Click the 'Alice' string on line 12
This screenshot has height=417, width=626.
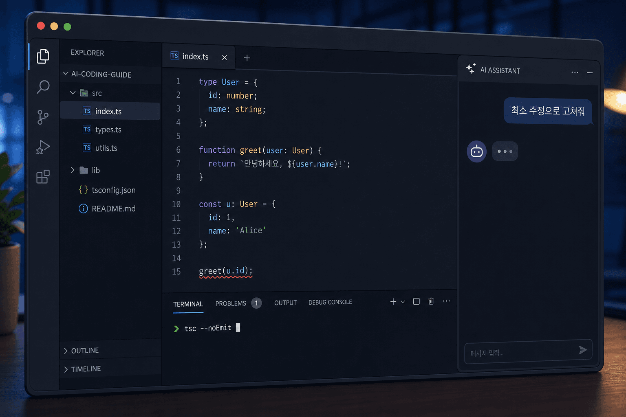[x=251, y=230]
